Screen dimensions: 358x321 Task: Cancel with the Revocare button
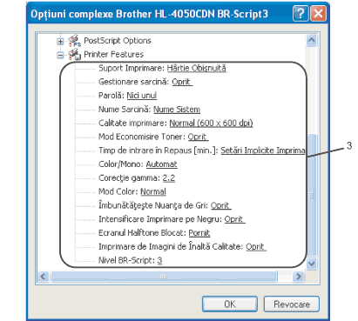[292, 304]
